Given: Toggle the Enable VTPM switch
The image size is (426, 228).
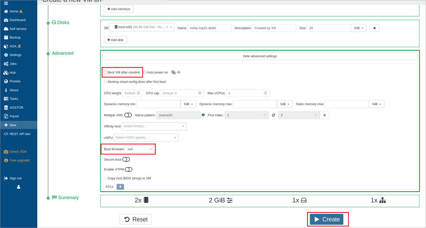Looking at the screenshot, I should [x=129, y=169].
